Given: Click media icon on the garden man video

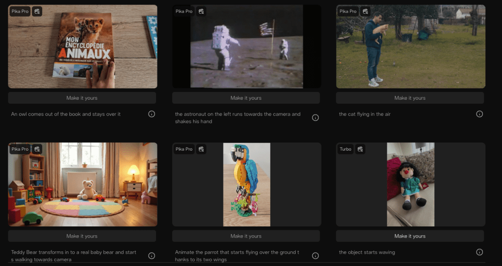Looking at the screenshot, I should click(x=365, y=11).
